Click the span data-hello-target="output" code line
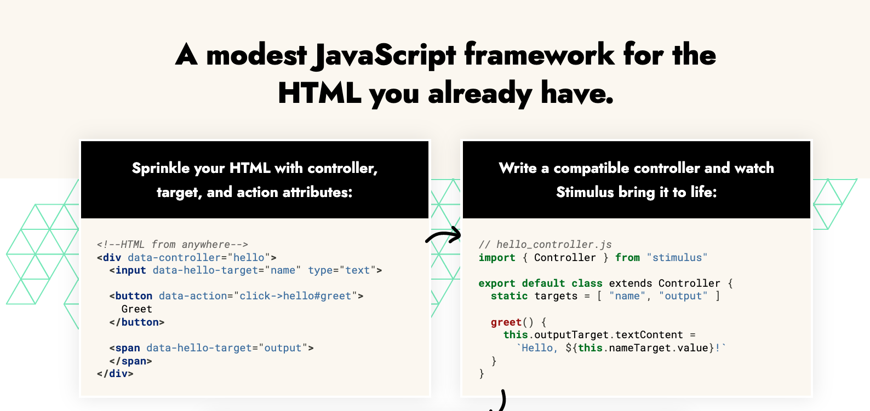The width and height of the screenshot is (870, 411). coord(211,348)
